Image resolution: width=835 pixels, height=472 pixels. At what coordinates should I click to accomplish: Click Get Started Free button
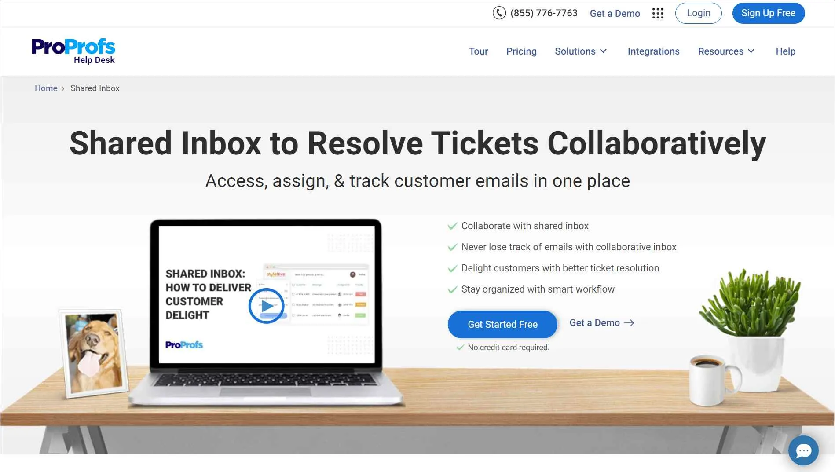tap(502, 324)
